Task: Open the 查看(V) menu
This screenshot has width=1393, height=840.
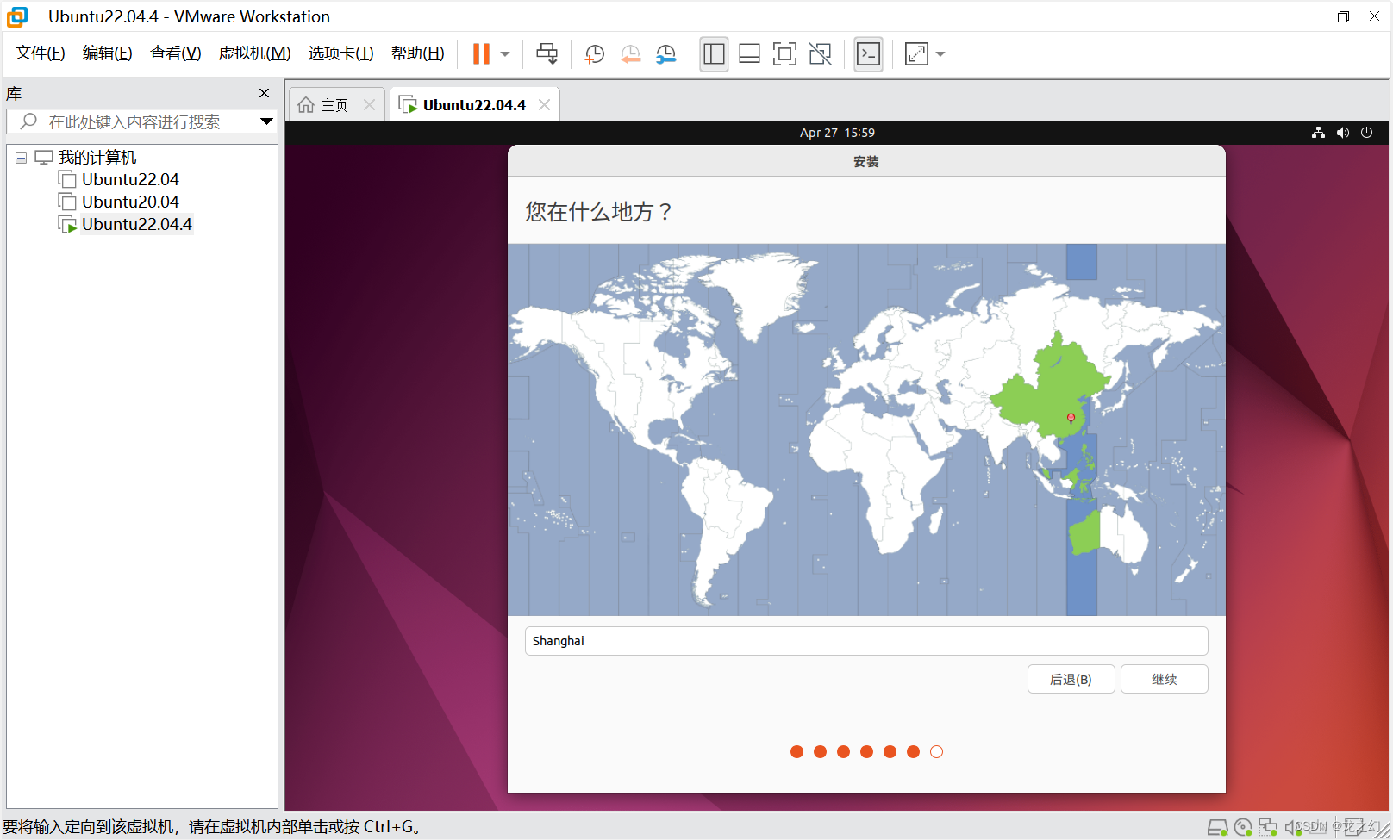Action: (175, 53)
